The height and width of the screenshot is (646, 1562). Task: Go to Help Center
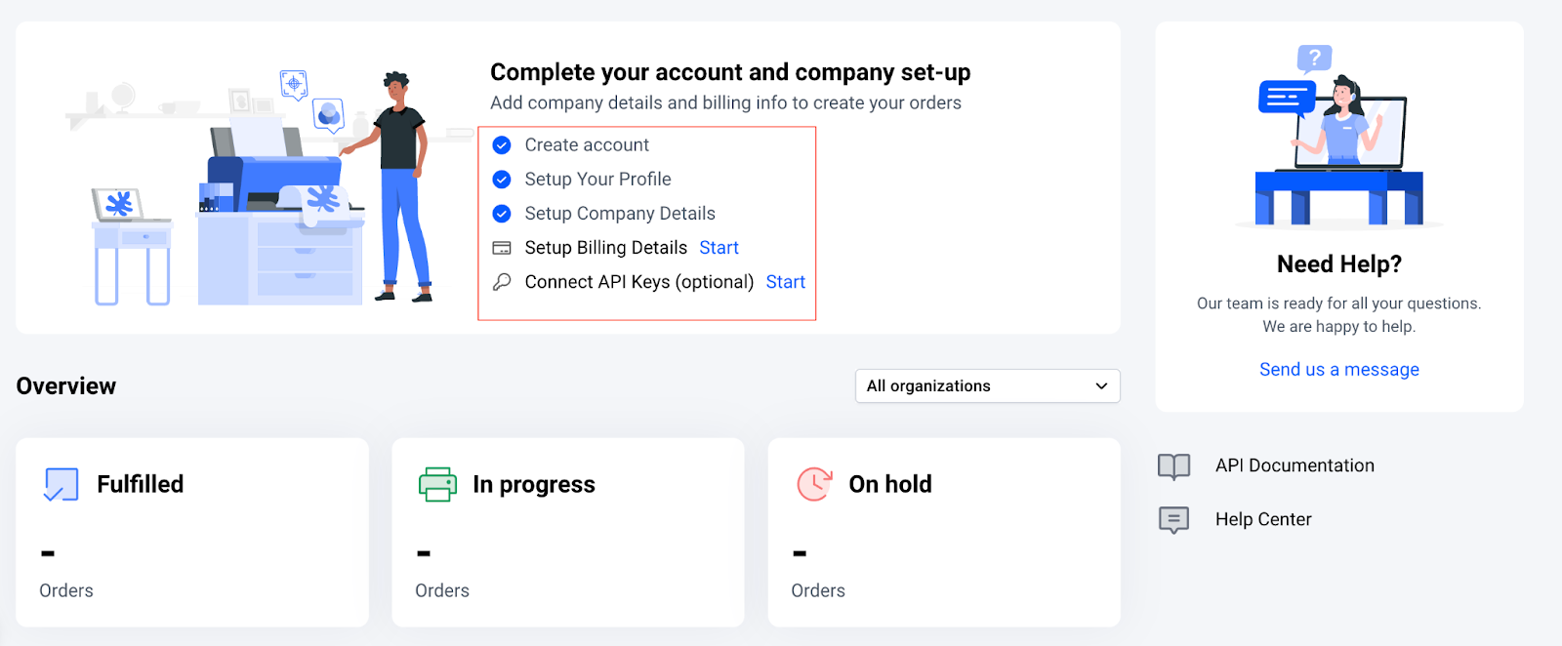1263,520
